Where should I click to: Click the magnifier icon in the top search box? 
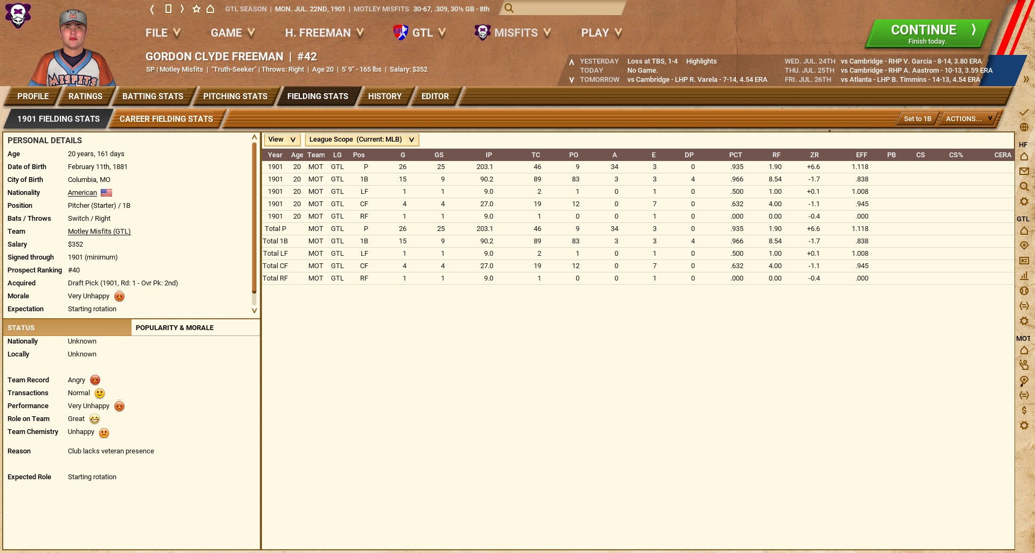click(x=509, y=8)
